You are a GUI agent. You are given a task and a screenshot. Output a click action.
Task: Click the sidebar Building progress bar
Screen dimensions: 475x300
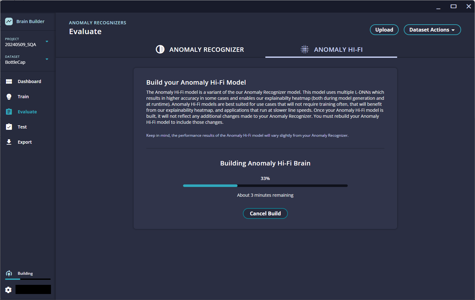click(x=28, y=279)
